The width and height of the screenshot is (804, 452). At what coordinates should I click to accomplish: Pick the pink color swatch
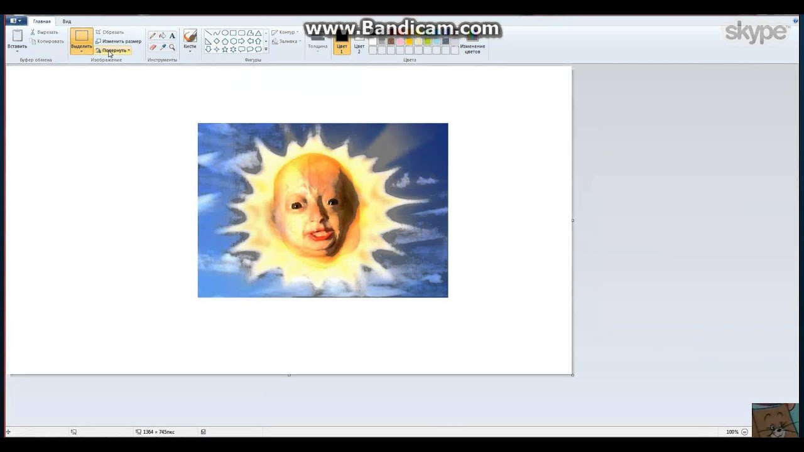click(x=400, y=41)
